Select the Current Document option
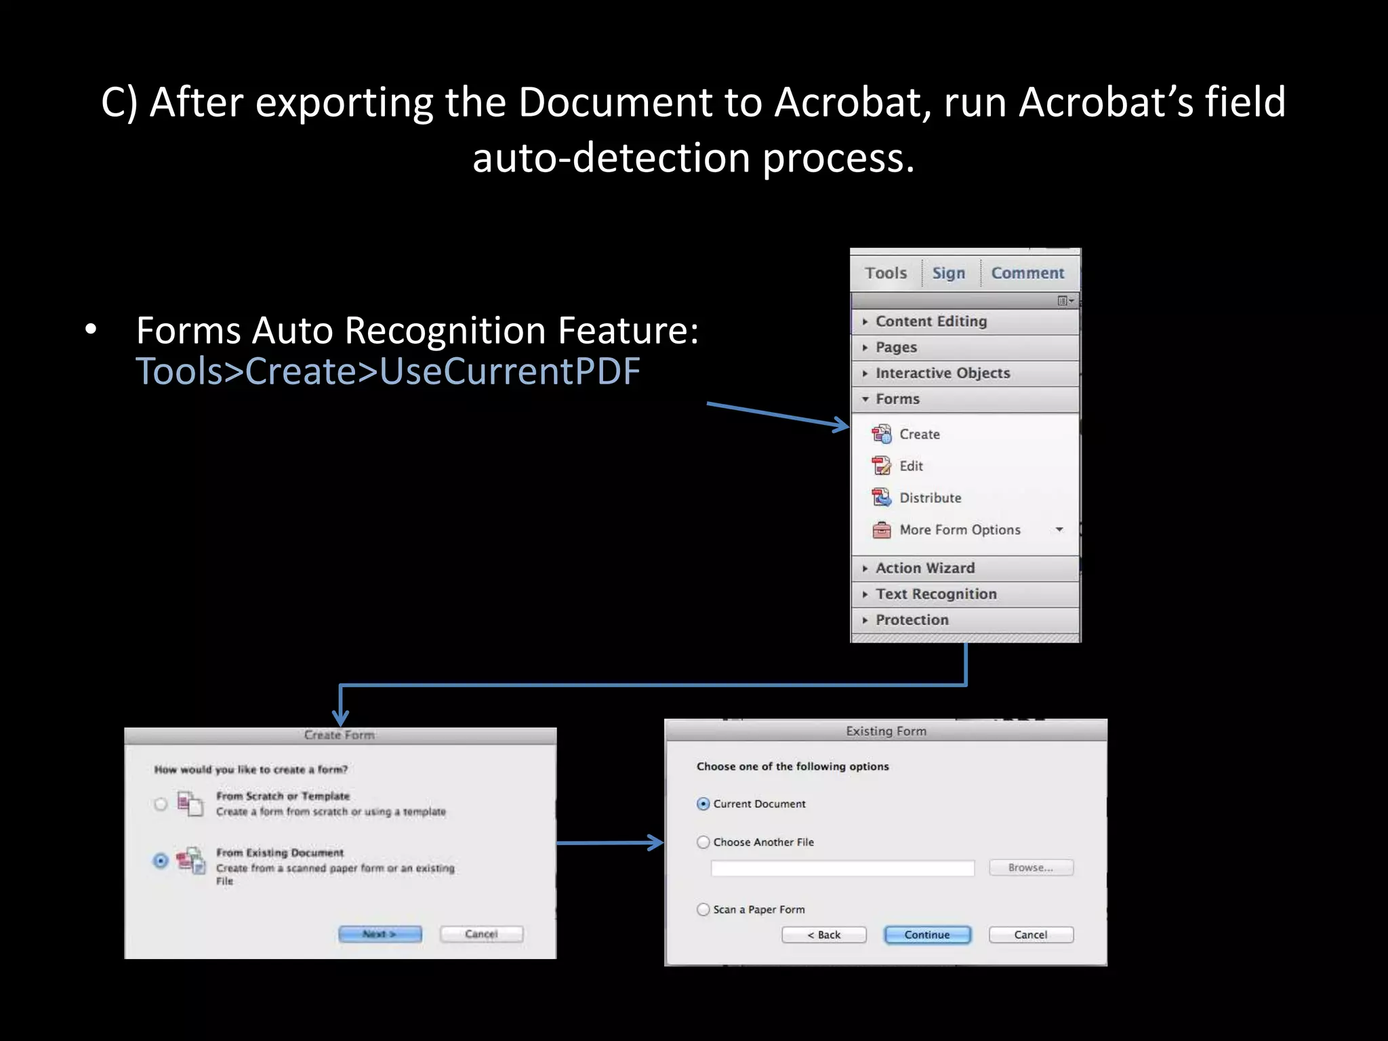1388x1041 pixels. tap(703, 804)
